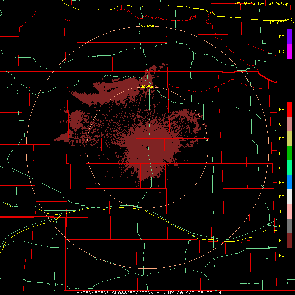Click the BD yellow legend swatch

tap(289, 139)
